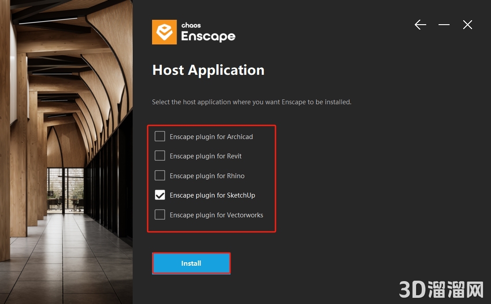
Task: Tick the Enscape plugin for Revit checkbox
Action: [160, 156]
